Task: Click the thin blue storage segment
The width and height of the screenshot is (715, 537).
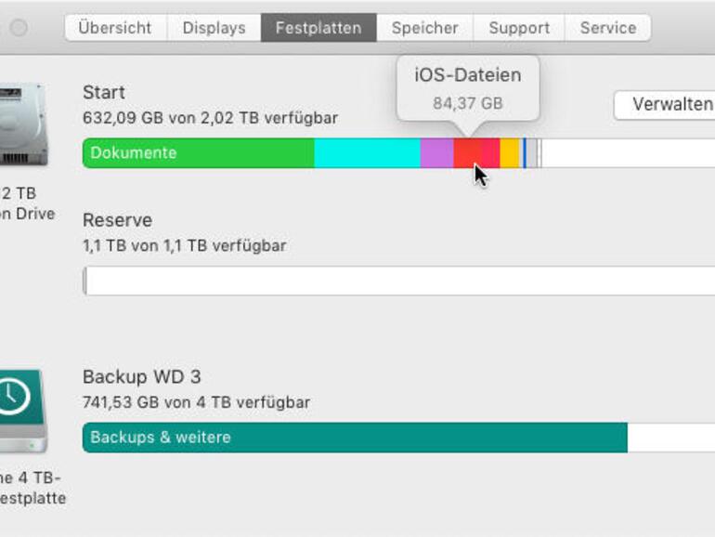Action: pos(525,153)
